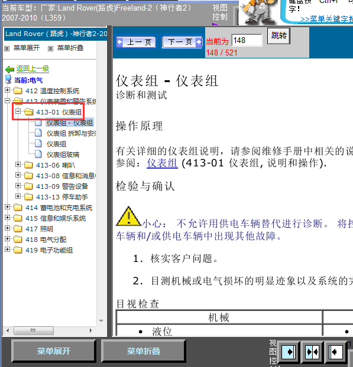Click the 148 / 521 page counter
The width and height of the screenshot is (353, 367).
222,53
